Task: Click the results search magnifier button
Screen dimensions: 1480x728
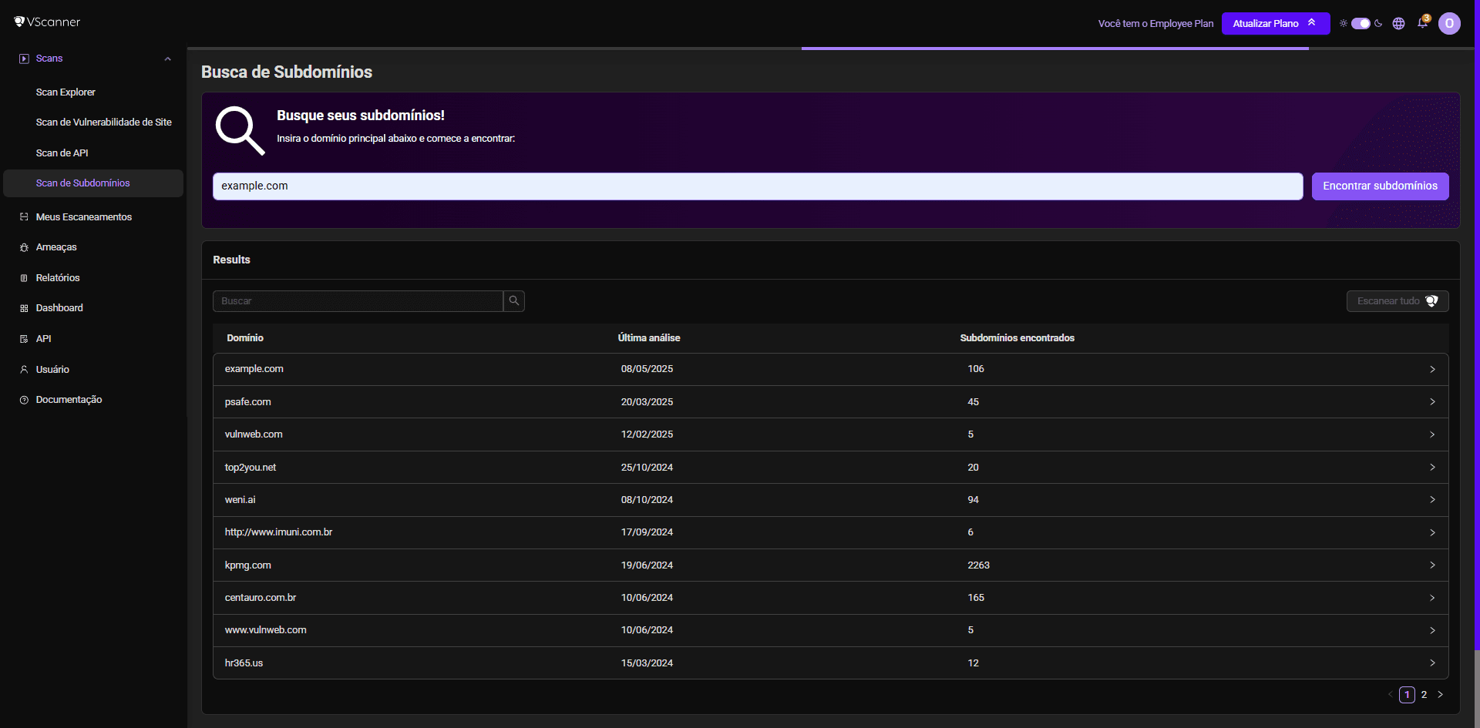Action: point(514,301)
